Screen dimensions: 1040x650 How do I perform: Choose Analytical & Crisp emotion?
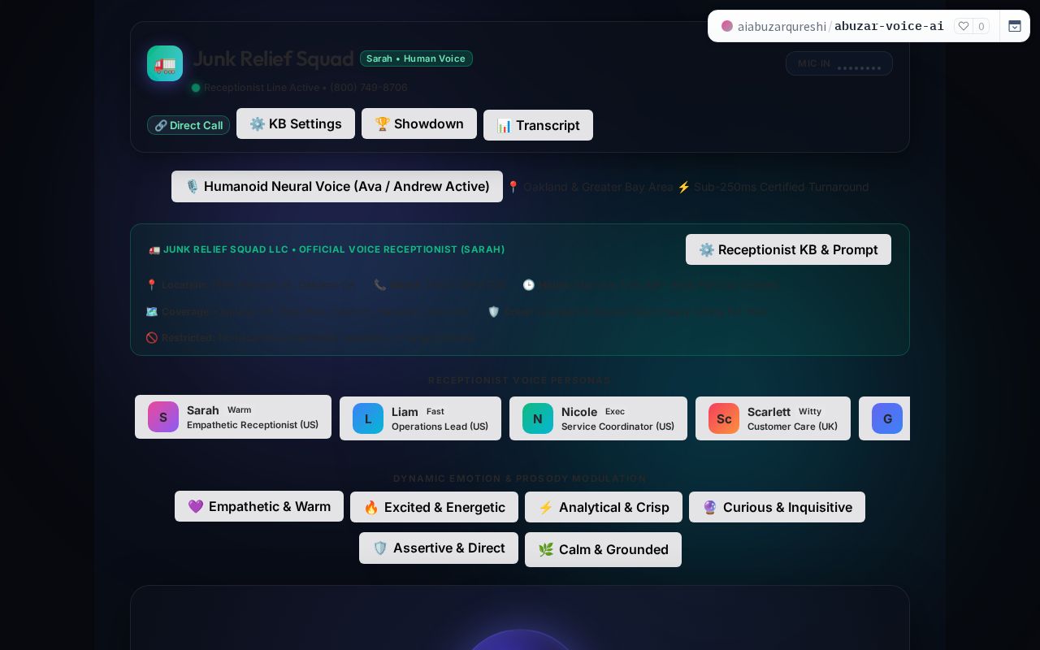604,507
